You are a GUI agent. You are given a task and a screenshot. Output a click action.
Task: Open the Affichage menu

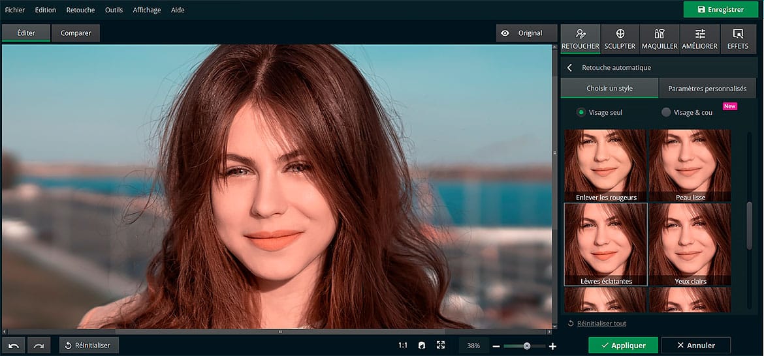(147, 10)
